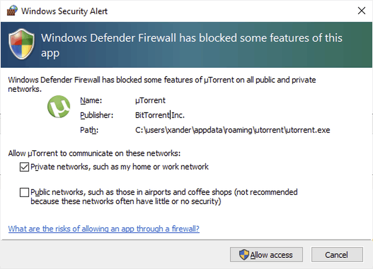Click the Path label
Image resolution: width=373 pixels, height=269 pixels.
[x=89, y=130]
